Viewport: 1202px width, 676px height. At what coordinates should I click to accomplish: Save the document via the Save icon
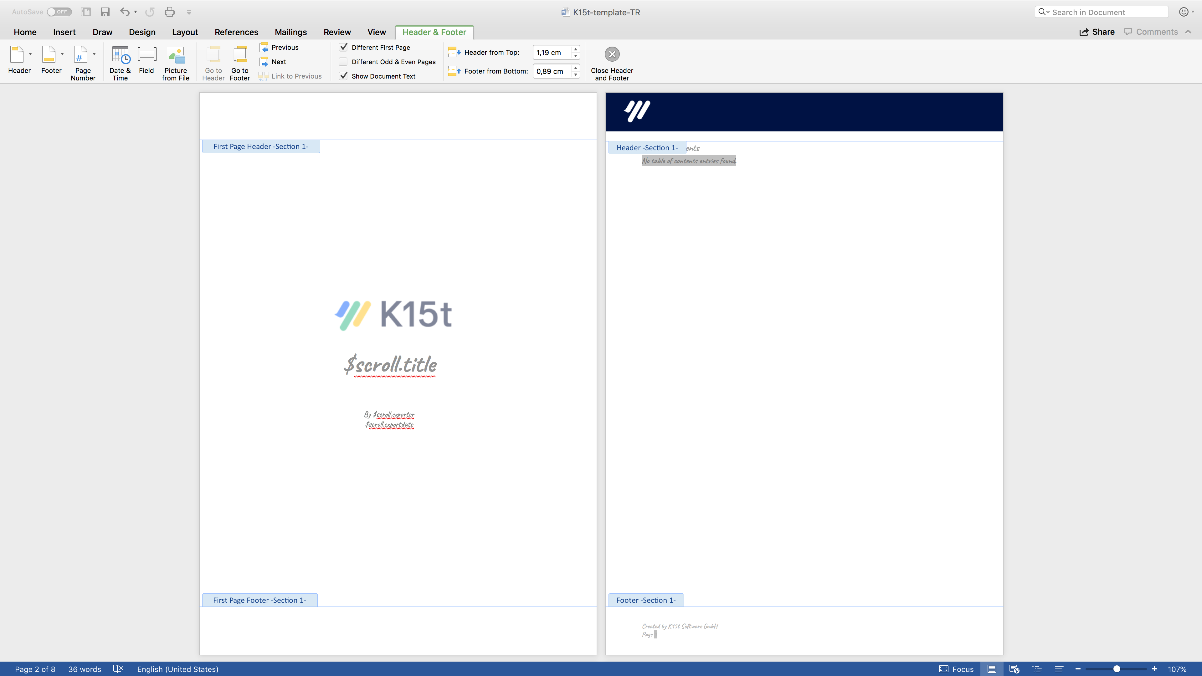point(105,12)
